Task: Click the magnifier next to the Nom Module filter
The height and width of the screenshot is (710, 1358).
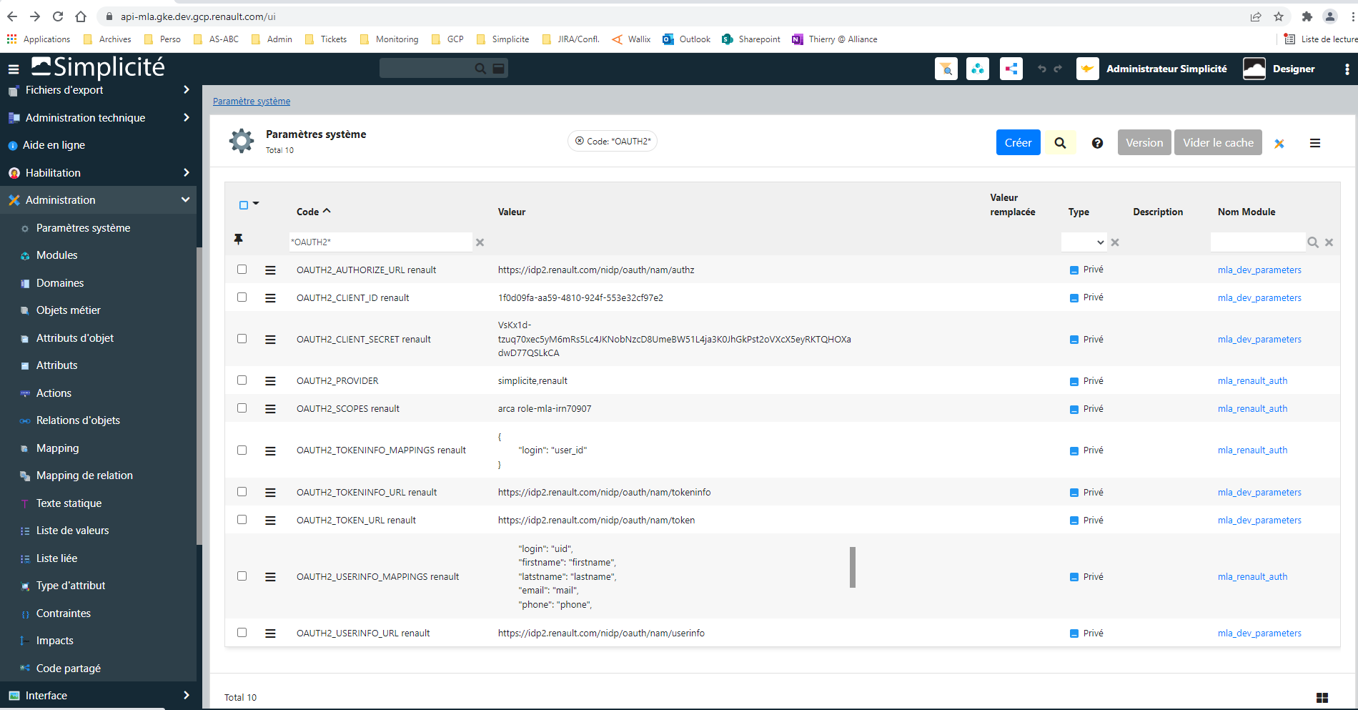Action: pyautogui.click(x=1313, y=242)
